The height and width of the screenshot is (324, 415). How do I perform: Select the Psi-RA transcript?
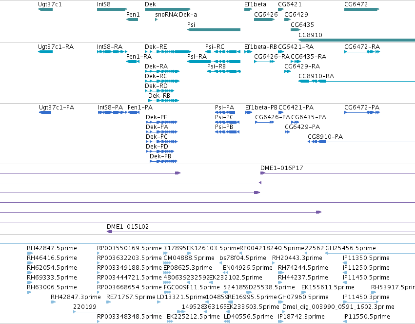214,62
